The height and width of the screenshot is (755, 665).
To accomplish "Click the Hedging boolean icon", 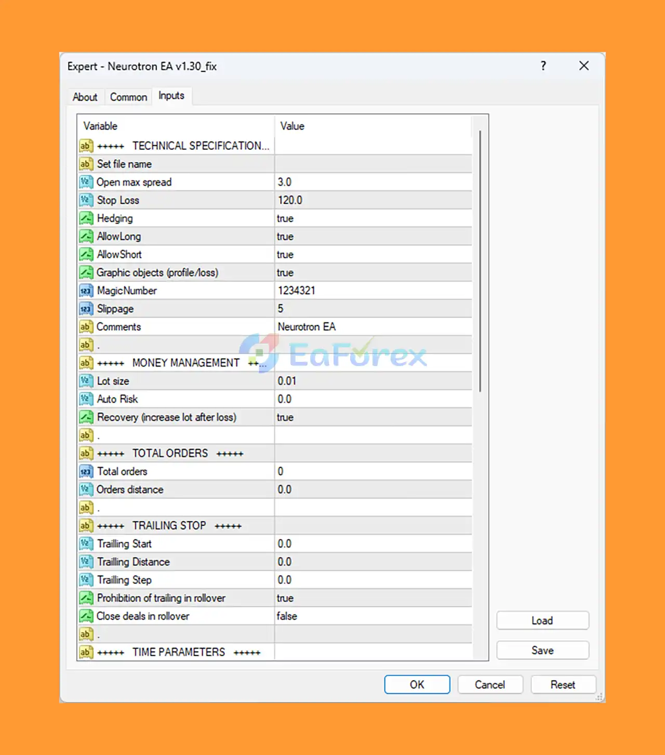I will pyautogui.click(x=86, y=218).
